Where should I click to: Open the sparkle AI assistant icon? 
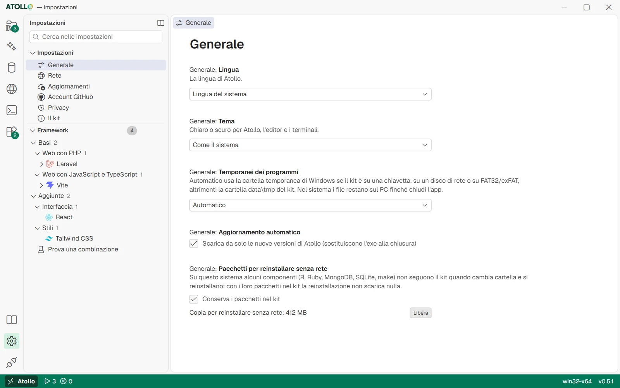click(x=12, y=46)
